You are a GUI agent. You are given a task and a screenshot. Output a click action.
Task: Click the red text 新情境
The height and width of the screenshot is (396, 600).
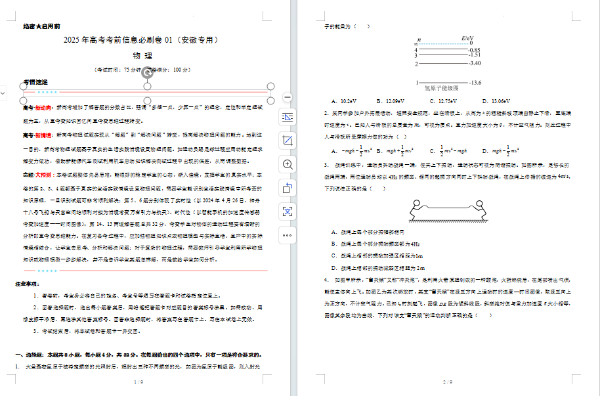click(43, 135)
